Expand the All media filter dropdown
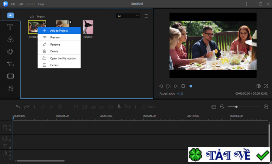 [128, 16]
